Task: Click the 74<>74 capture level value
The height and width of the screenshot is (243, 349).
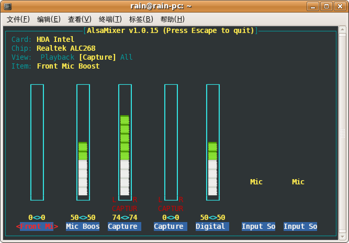Action: coord(125,217)
